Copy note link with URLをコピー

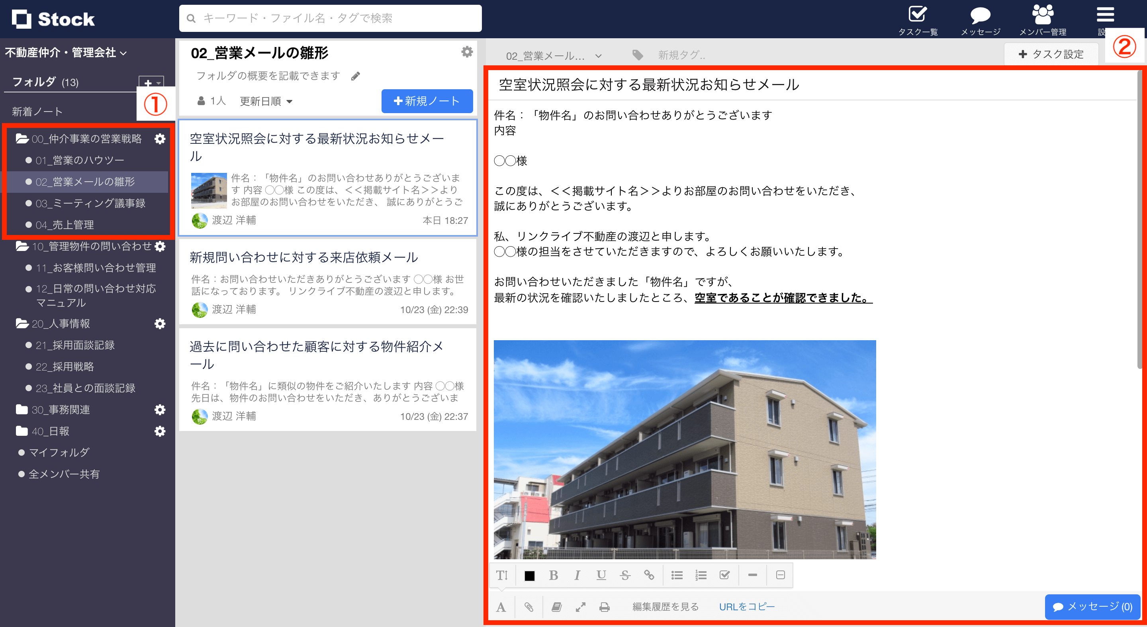pyautogui.click(x=747, y=607)
